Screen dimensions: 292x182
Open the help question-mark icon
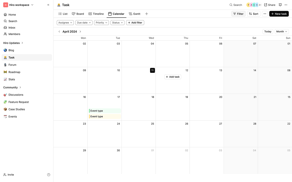[48, 175]
